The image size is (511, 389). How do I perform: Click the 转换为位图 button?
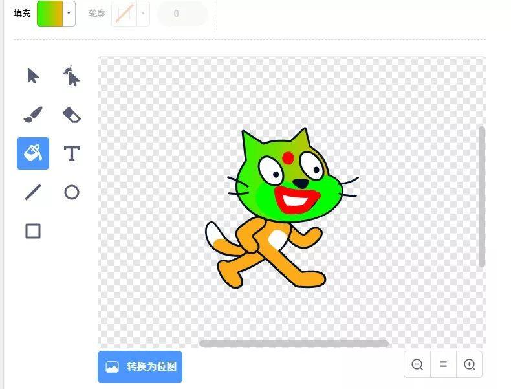click(x=140, y=366)
